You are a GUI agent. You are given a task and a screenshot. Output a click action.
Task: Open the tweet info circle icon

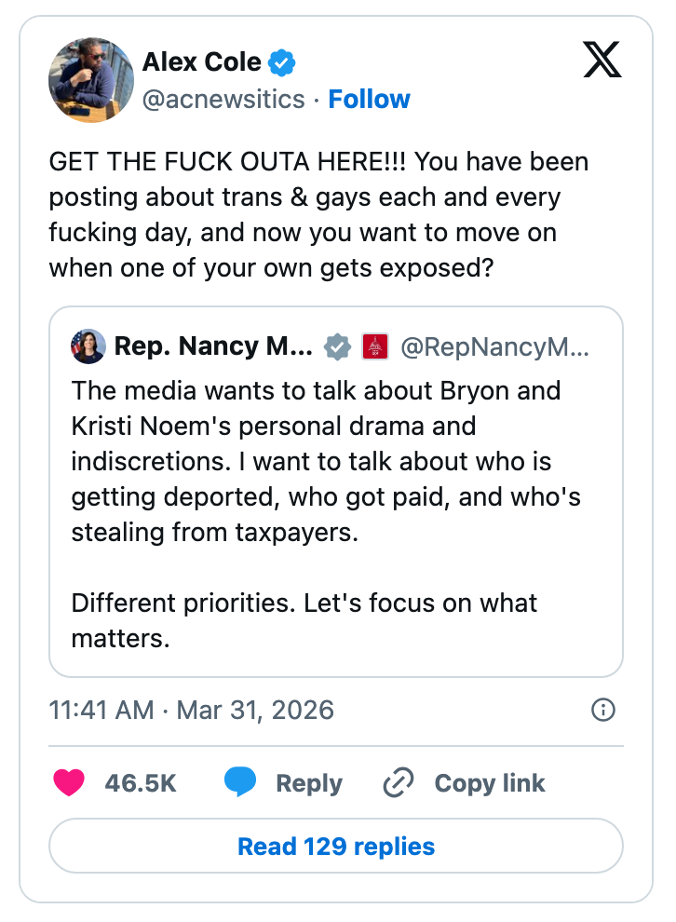[x=602, y=710]
